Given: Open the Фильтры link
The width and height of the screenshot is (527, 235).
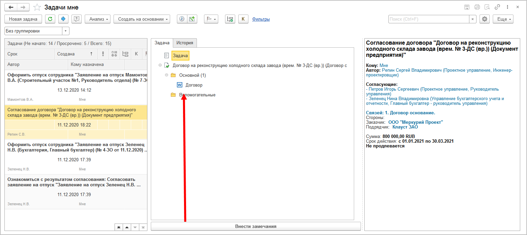Looking at the screenshot, I should point(261,19).
